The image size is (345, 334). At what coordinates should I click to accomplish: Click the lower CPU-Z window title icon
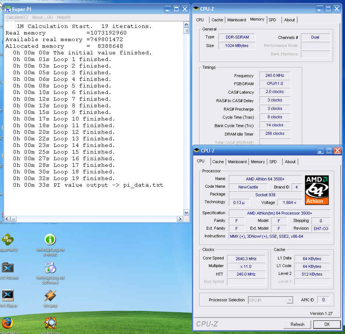[197, 151]
